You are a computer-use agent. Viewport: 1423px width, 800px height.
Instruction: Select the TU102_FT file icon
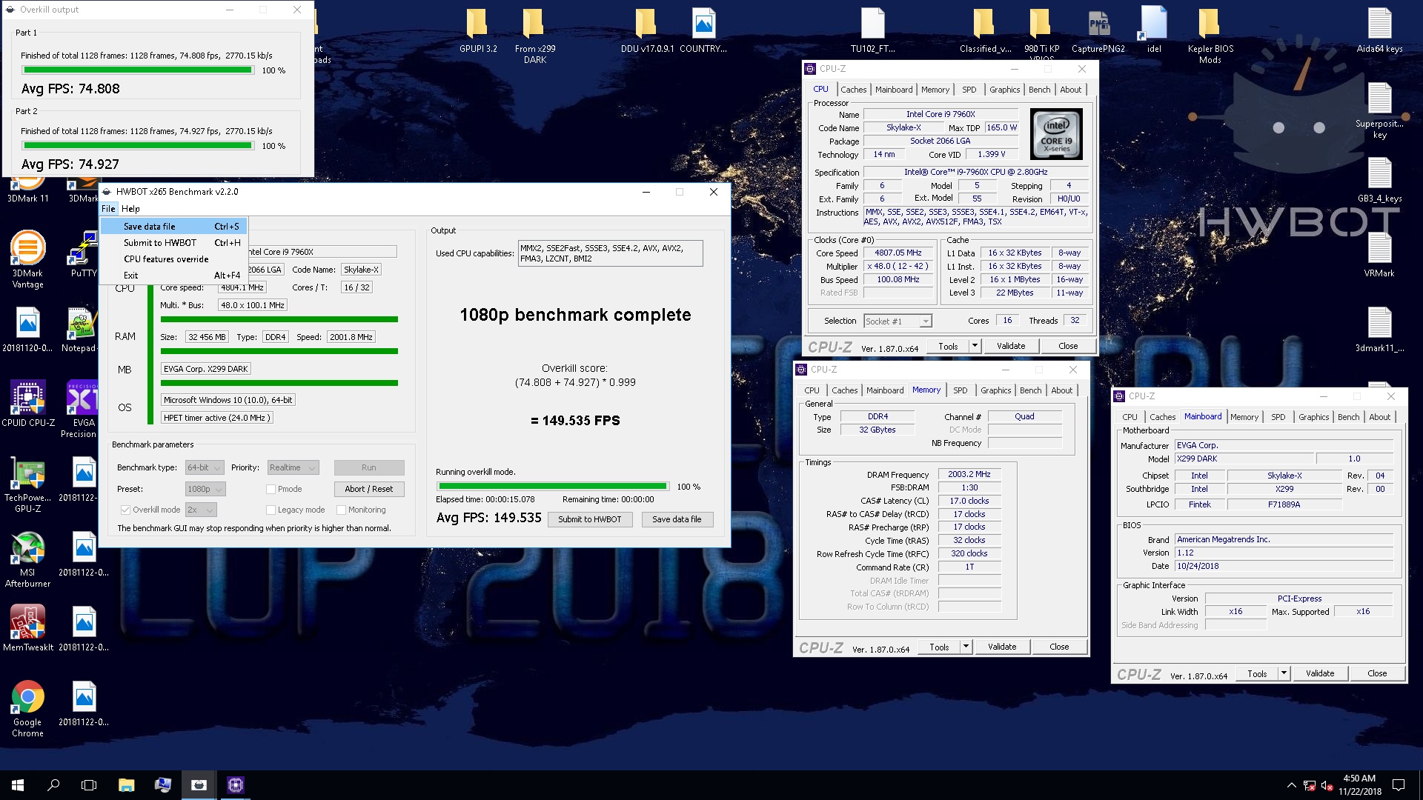point(872,31)
